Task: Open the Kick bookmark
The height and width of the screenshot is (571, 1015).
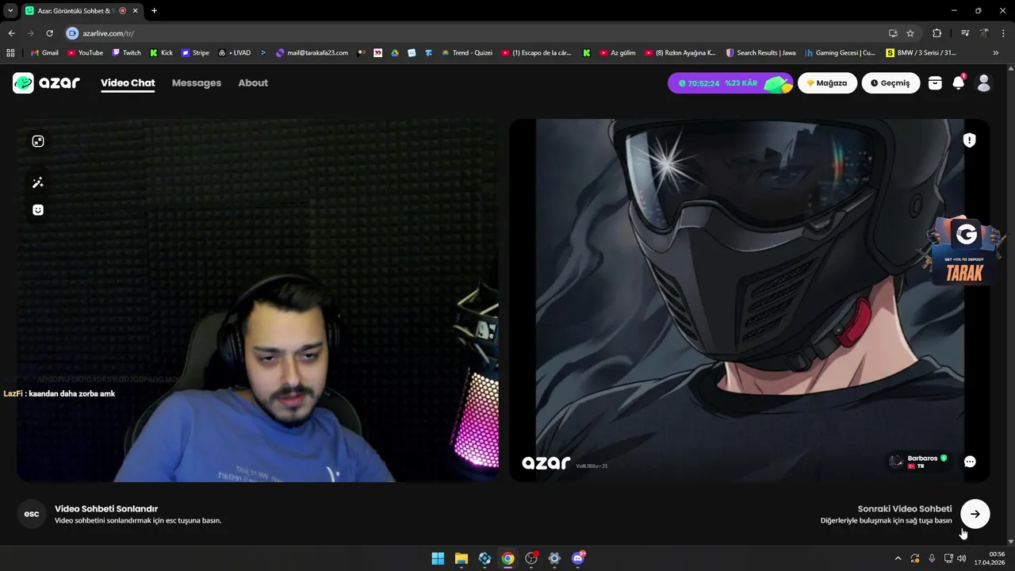Action: (x=161, y=53)
